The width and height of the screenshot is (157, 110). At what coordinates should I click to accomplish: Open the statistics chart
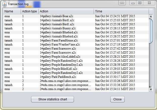click(53, 99)
